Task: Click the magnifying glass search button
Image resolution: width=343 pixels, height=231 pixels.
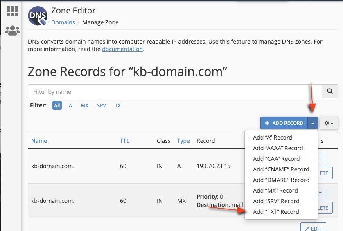Action: pyautogui.click(x=330, y=91)
